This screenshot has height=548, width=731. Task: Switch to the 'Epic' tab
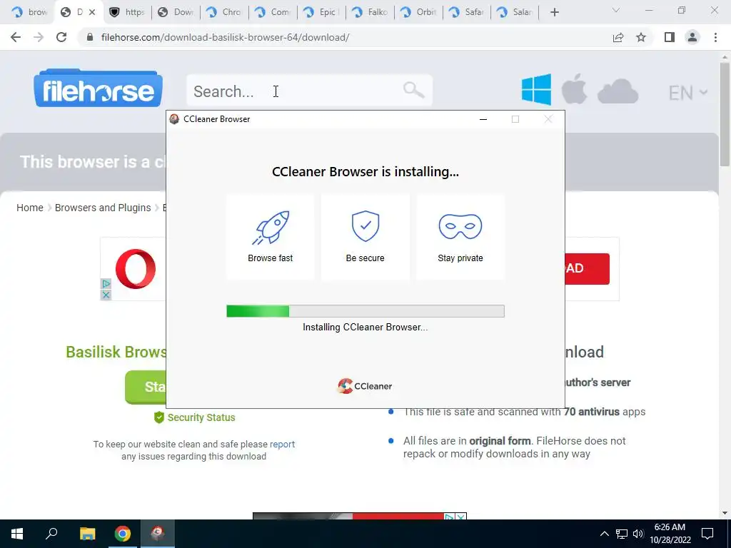pyautogui.click(x=321, y=12)
